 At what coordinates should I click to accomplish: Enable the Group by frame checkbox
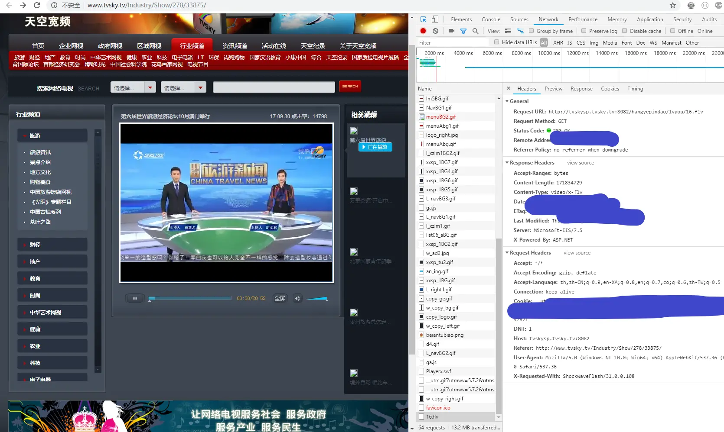click(531, 31)
